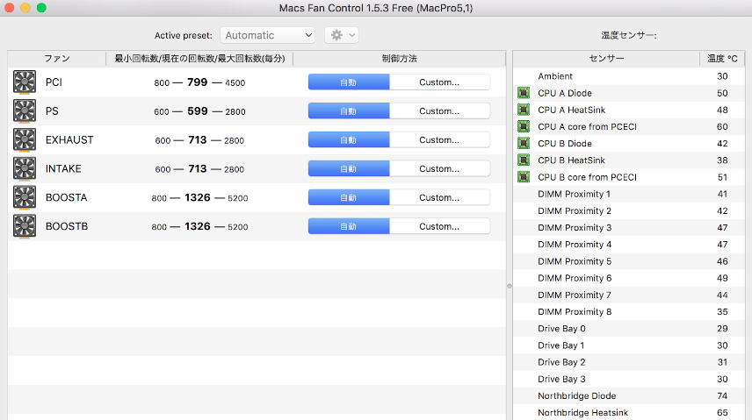Enable 自動 control for INTAKE fan
The image size is (752, 420).
click(x=349, y=169)
